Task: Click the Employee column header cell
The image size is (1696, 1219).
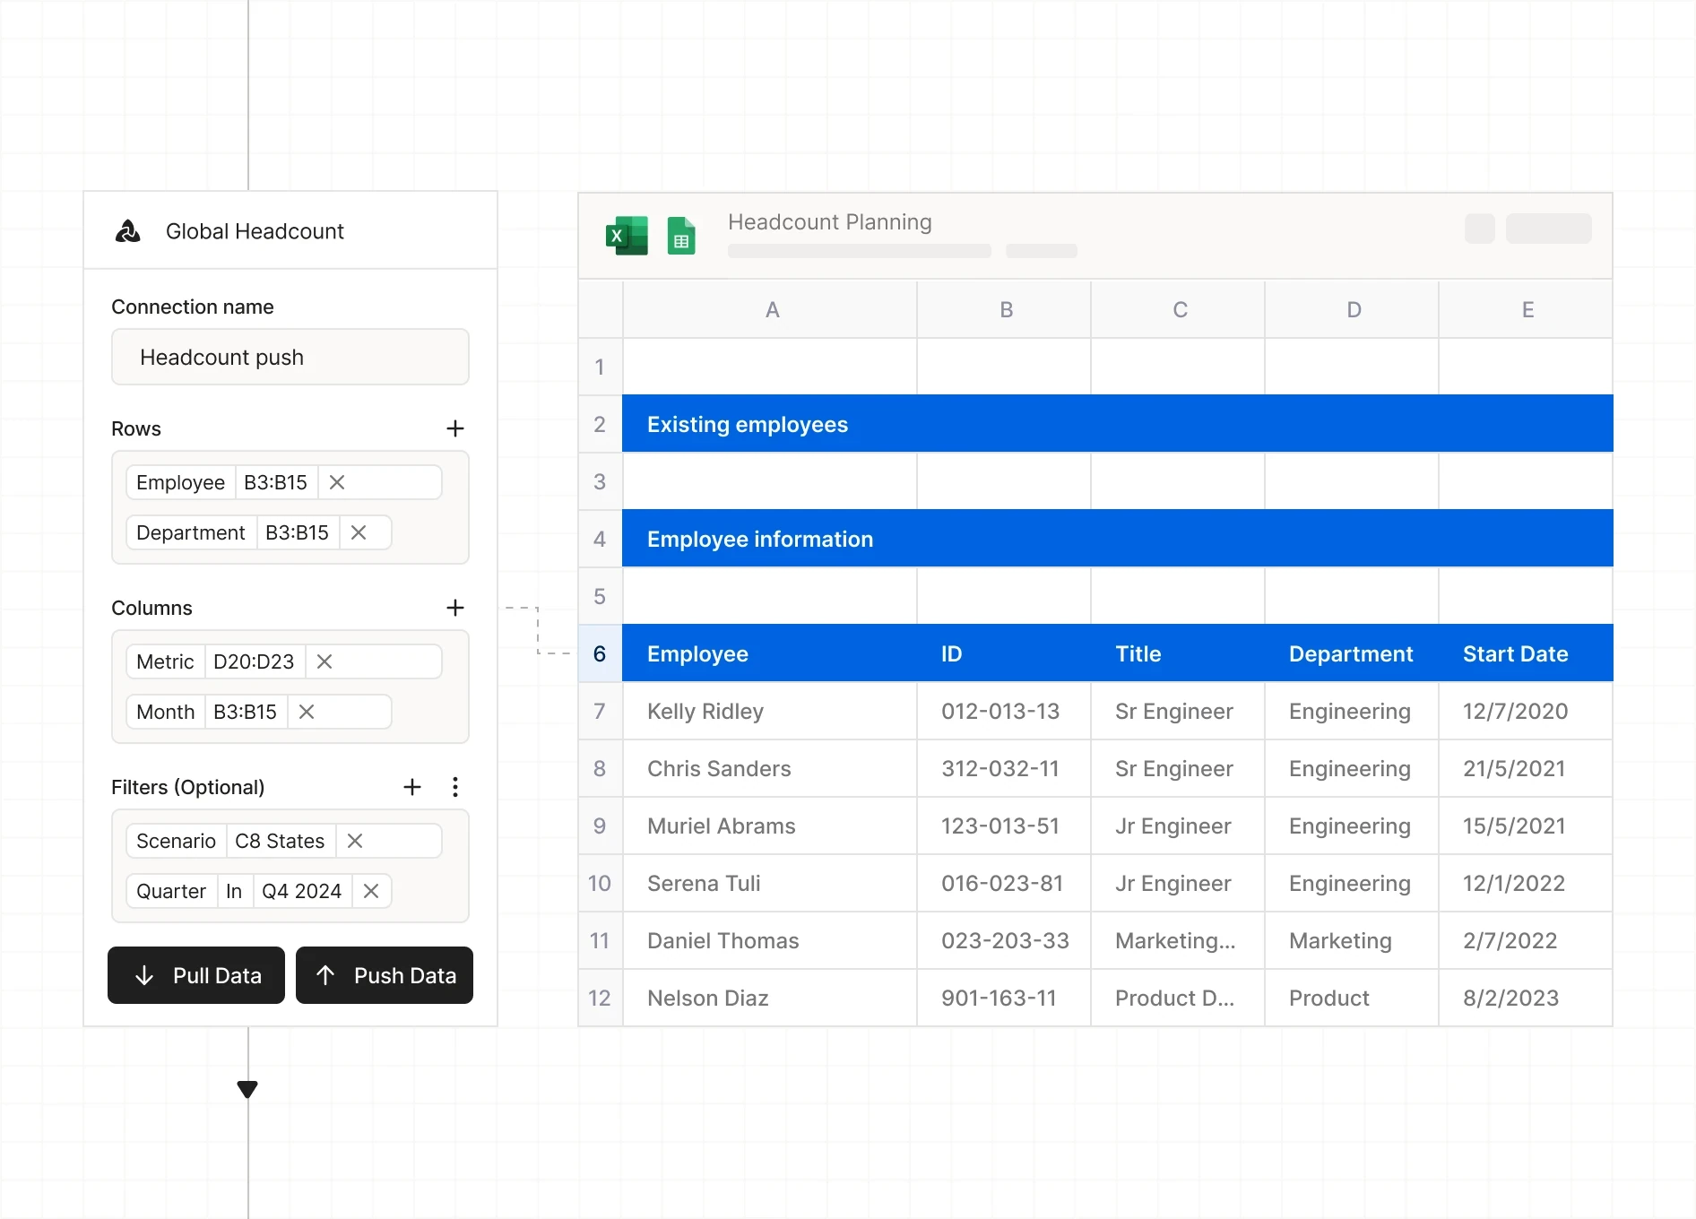Action: (770, 653)
